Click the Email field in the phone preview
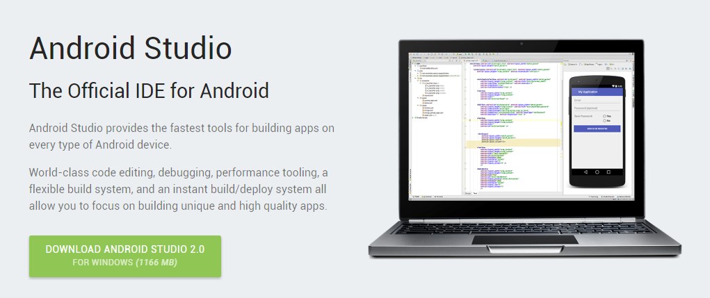Image resolution: width=710 pixels, height=298 pixels. 597,101
